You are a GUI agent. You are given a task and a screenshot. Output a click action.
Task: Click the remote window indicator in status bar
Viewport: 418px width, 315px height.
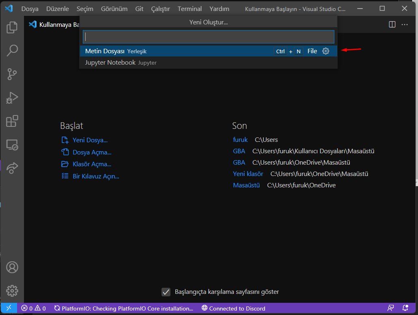[9, 308]
